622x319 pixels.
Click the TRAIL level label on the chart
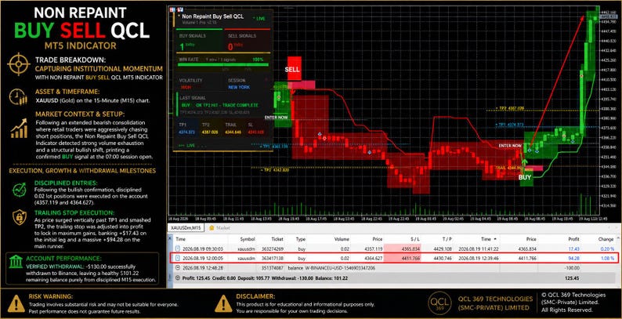508,169
